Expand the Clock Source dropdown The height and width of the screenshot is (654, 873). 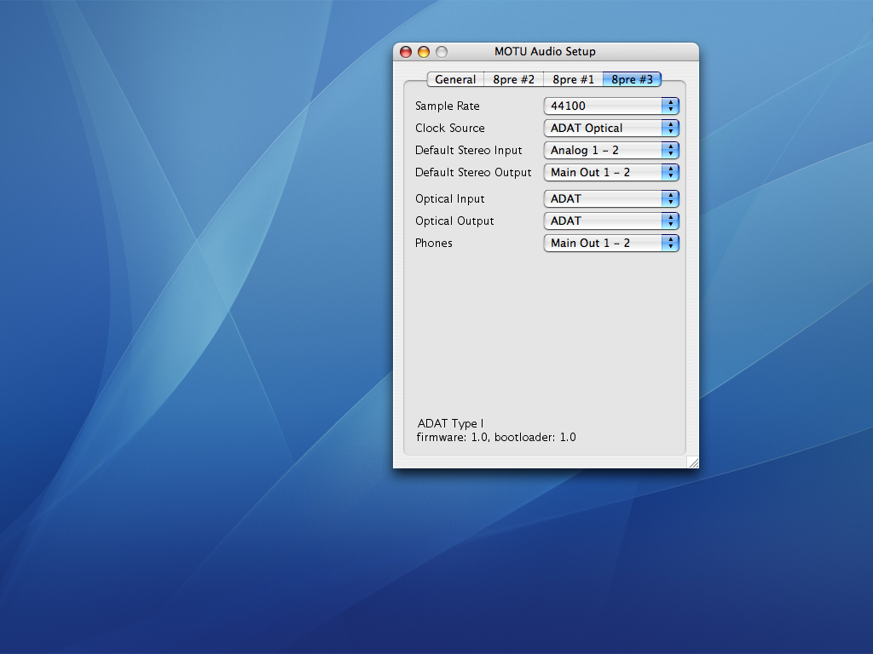pos(610,129)
